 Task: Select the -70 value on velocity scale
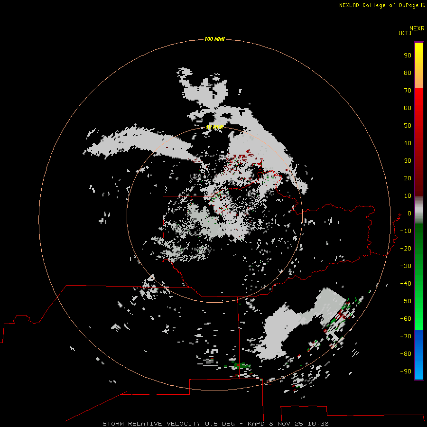[x=406, y=336]
